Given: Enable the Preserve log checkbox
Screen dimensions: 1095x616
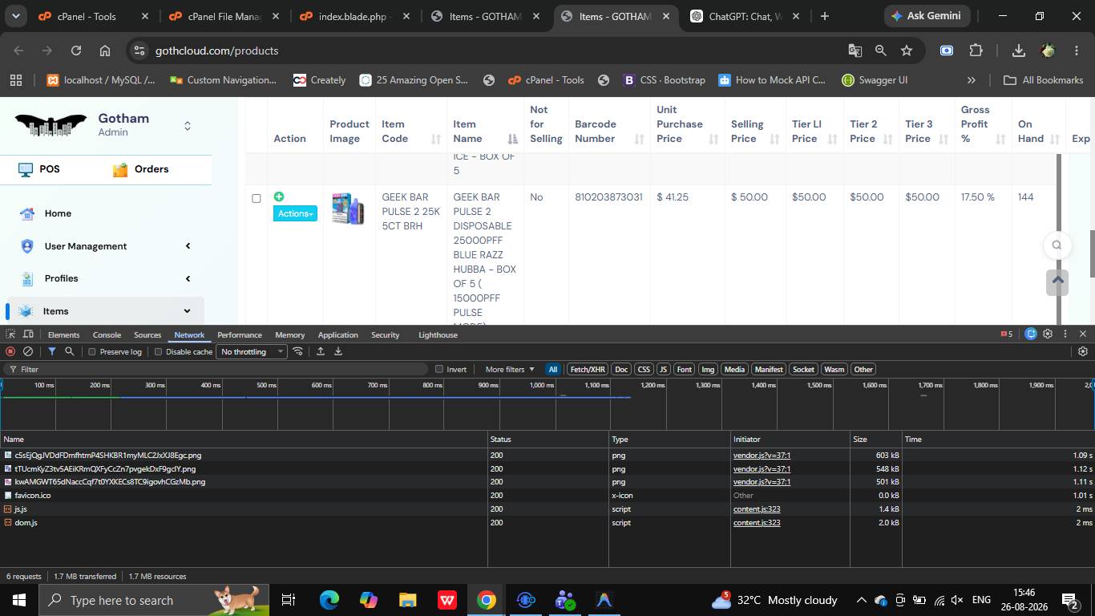Looking at the screenshot, I should tap(92, 351).
